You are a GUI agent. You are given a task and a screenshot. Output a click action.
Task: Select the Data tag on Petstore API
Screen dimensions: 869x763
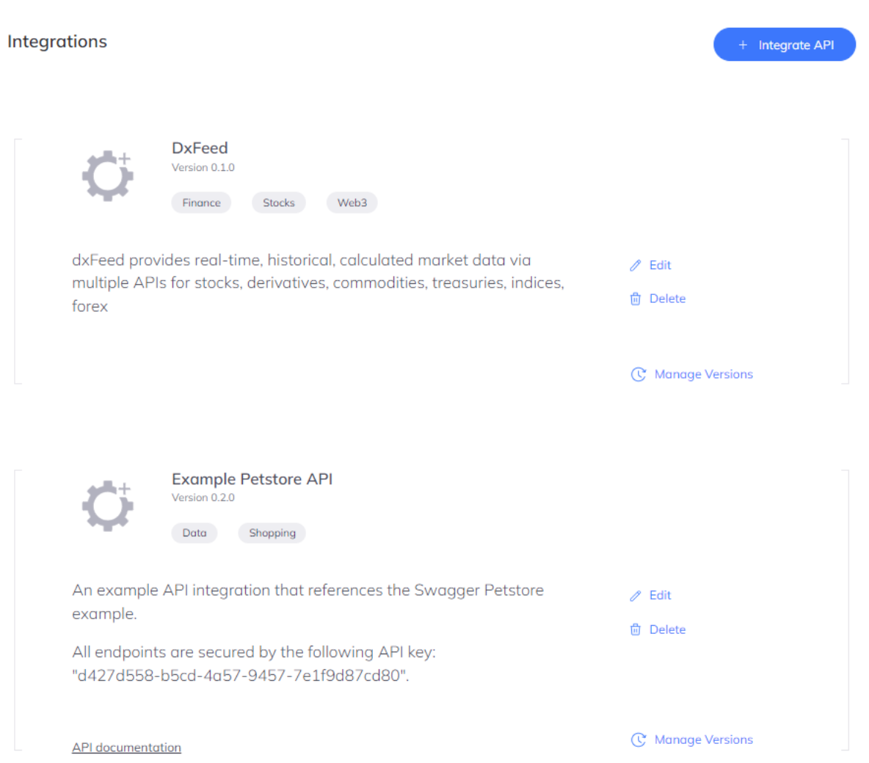click(x=194, y=533)
